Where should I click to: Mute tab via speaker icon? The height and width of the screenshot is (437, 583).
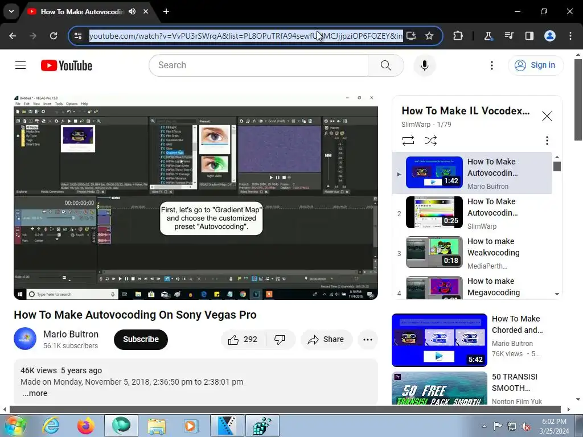point(132,11)
